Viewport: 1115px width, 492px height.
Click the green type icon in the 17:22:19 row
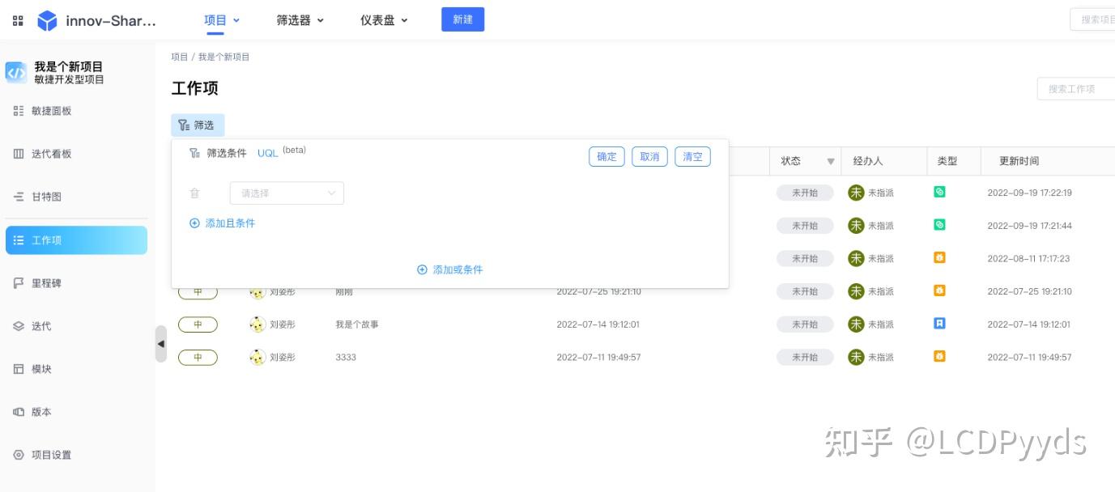939,192
